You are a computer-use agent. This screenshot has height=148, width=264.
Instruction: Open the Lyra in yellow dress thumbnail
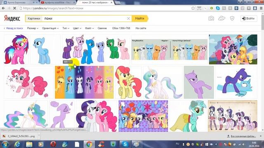click(x=188, y=116)
